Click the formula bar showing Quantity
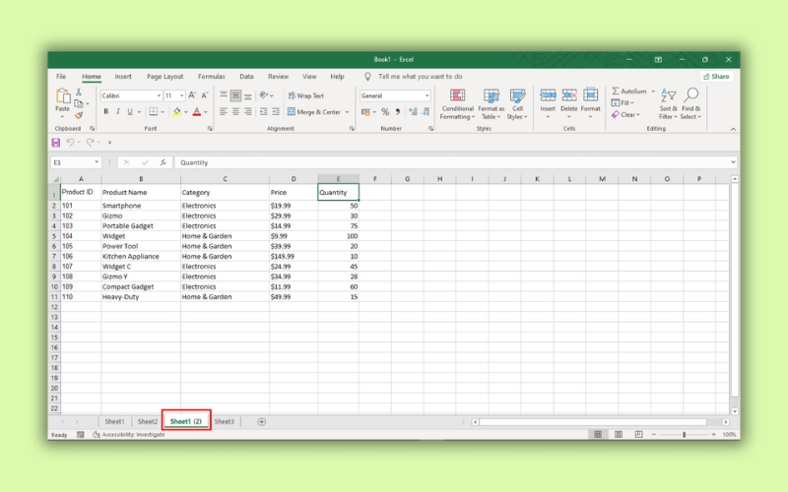This screenshot has width=788, height=492. [x=456, y=162]
